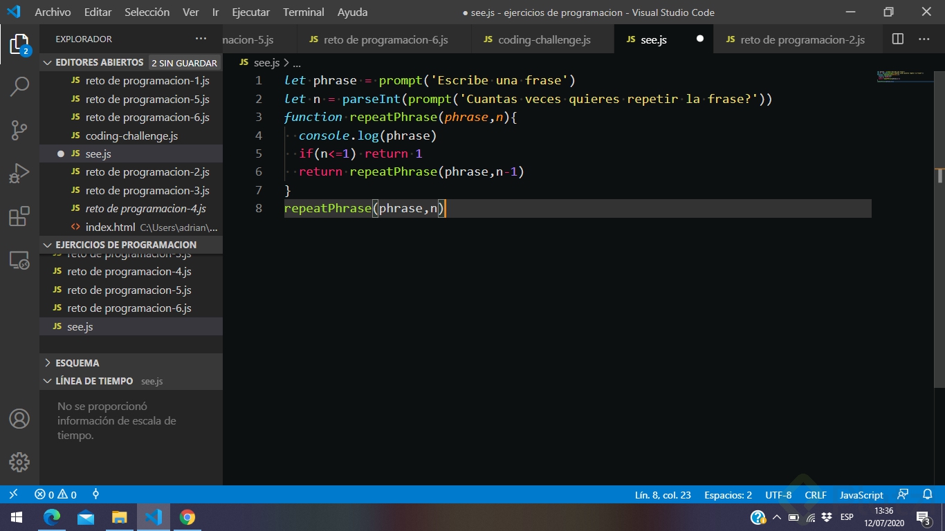Open the Manage gear icon
This screenshot has height=531, width=945.
pos(19,462)
